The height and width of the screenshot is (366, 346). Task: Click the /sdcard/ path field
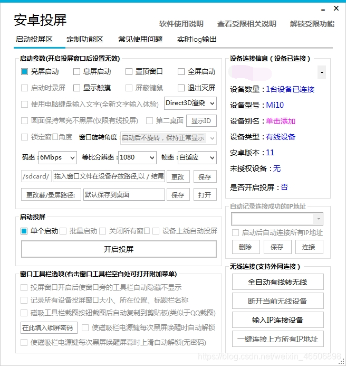[36, 176]
